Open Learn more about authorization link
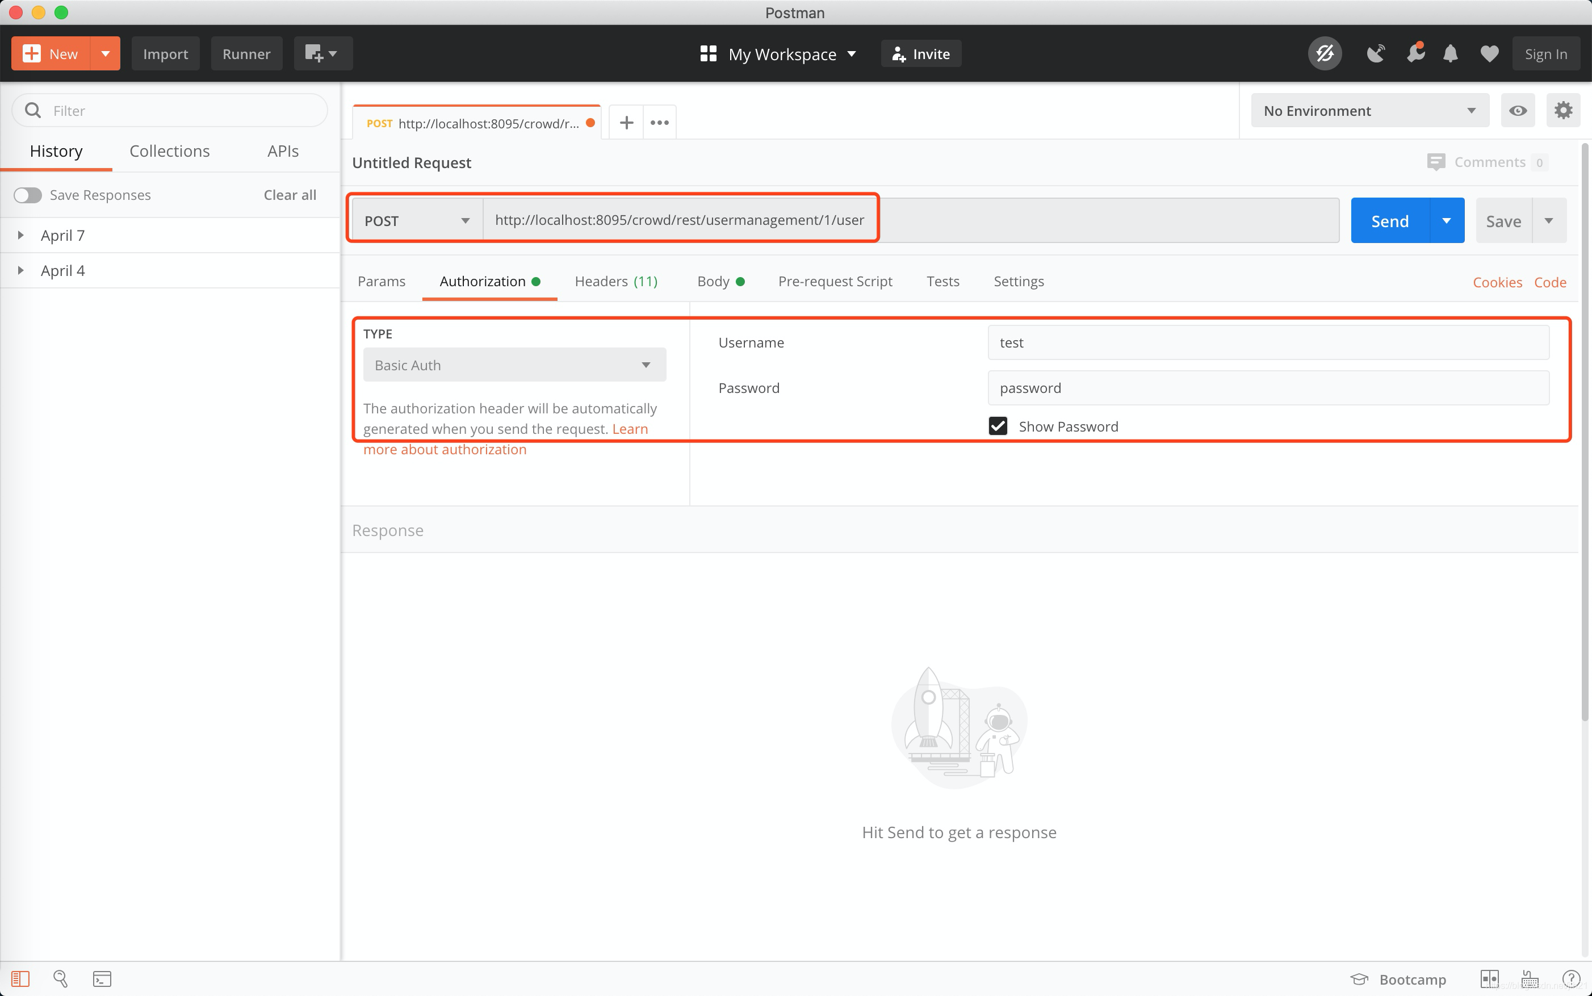This screenshot has height=996, width=1592. click(x=445, y=449)
